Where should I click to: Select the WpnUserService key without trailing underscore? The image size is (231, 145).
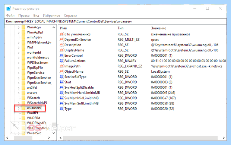click(39, 78)
